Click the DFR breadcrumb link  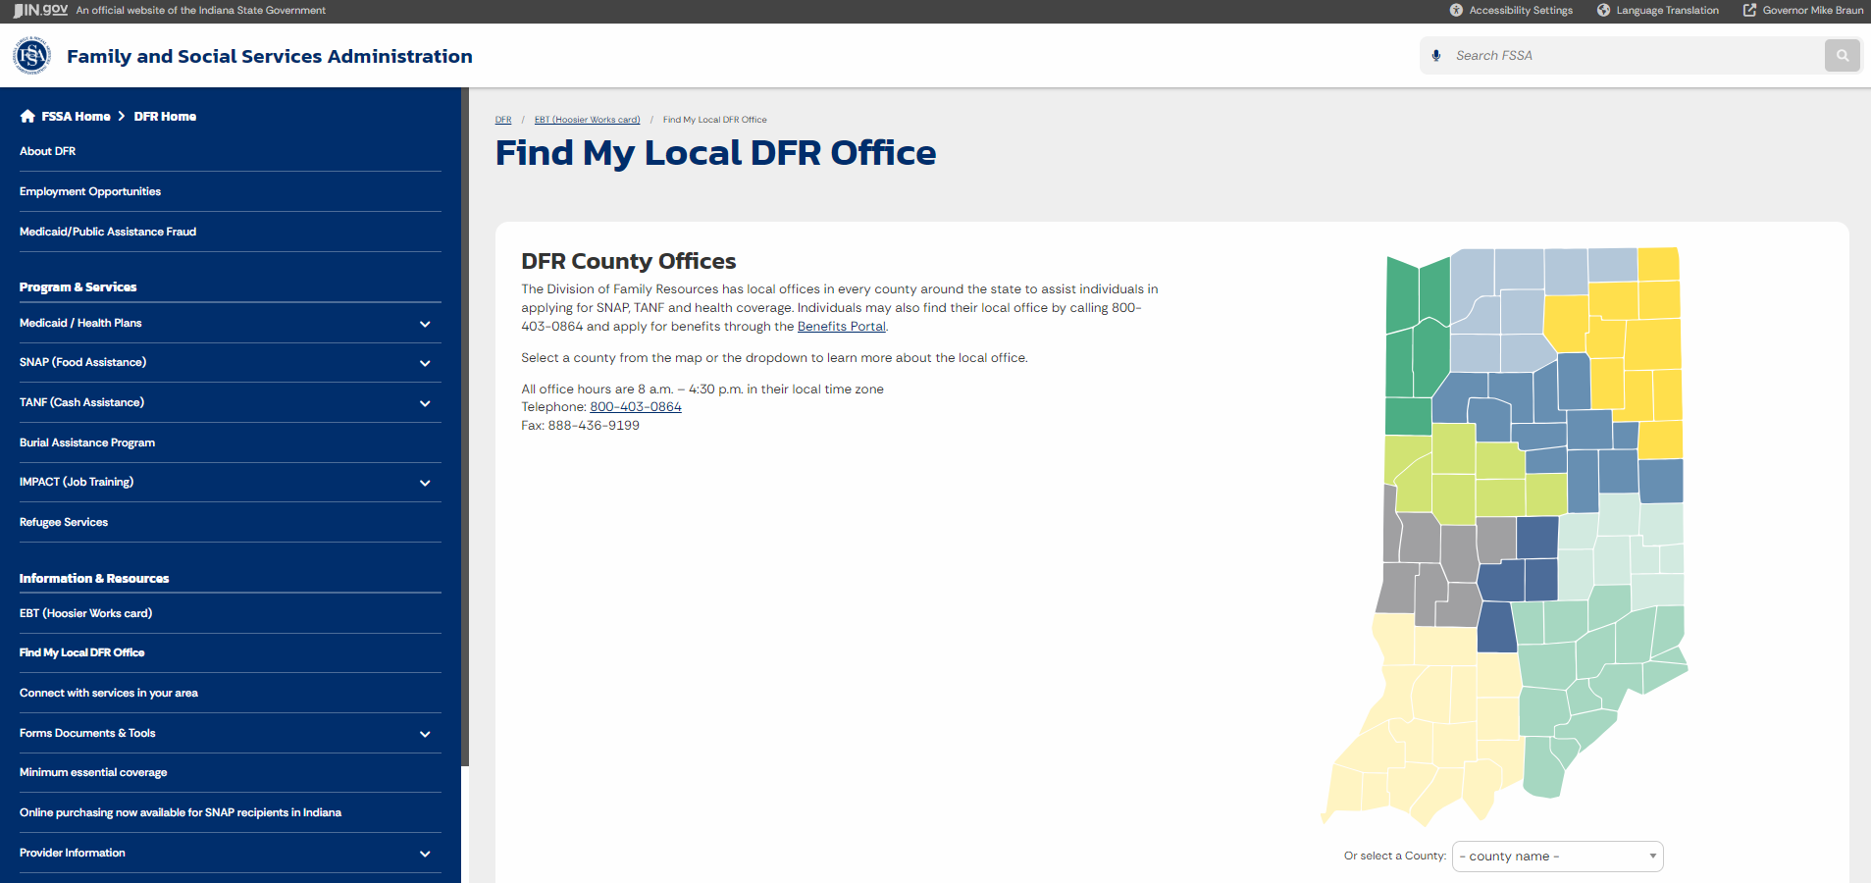click(x=503, y=120)
